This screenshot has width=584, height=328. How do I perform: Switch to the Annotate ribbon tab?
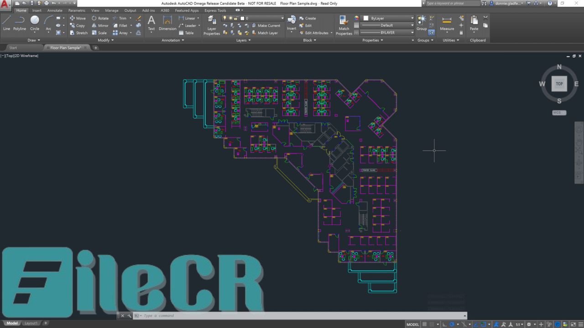click(55, 10)
